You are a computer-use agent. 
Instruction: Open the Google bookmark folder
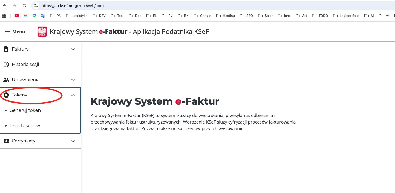coord(203,16)
